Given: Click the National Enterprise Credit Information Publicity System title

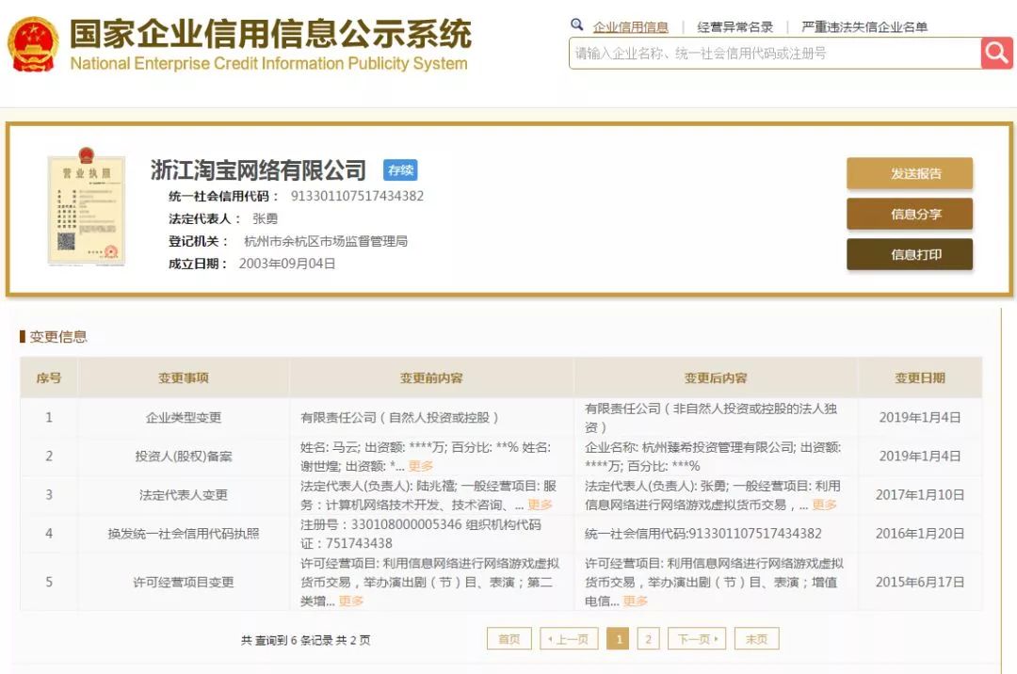Looking at the screenshot, I should pyautogui.click(x=268, y=63).
